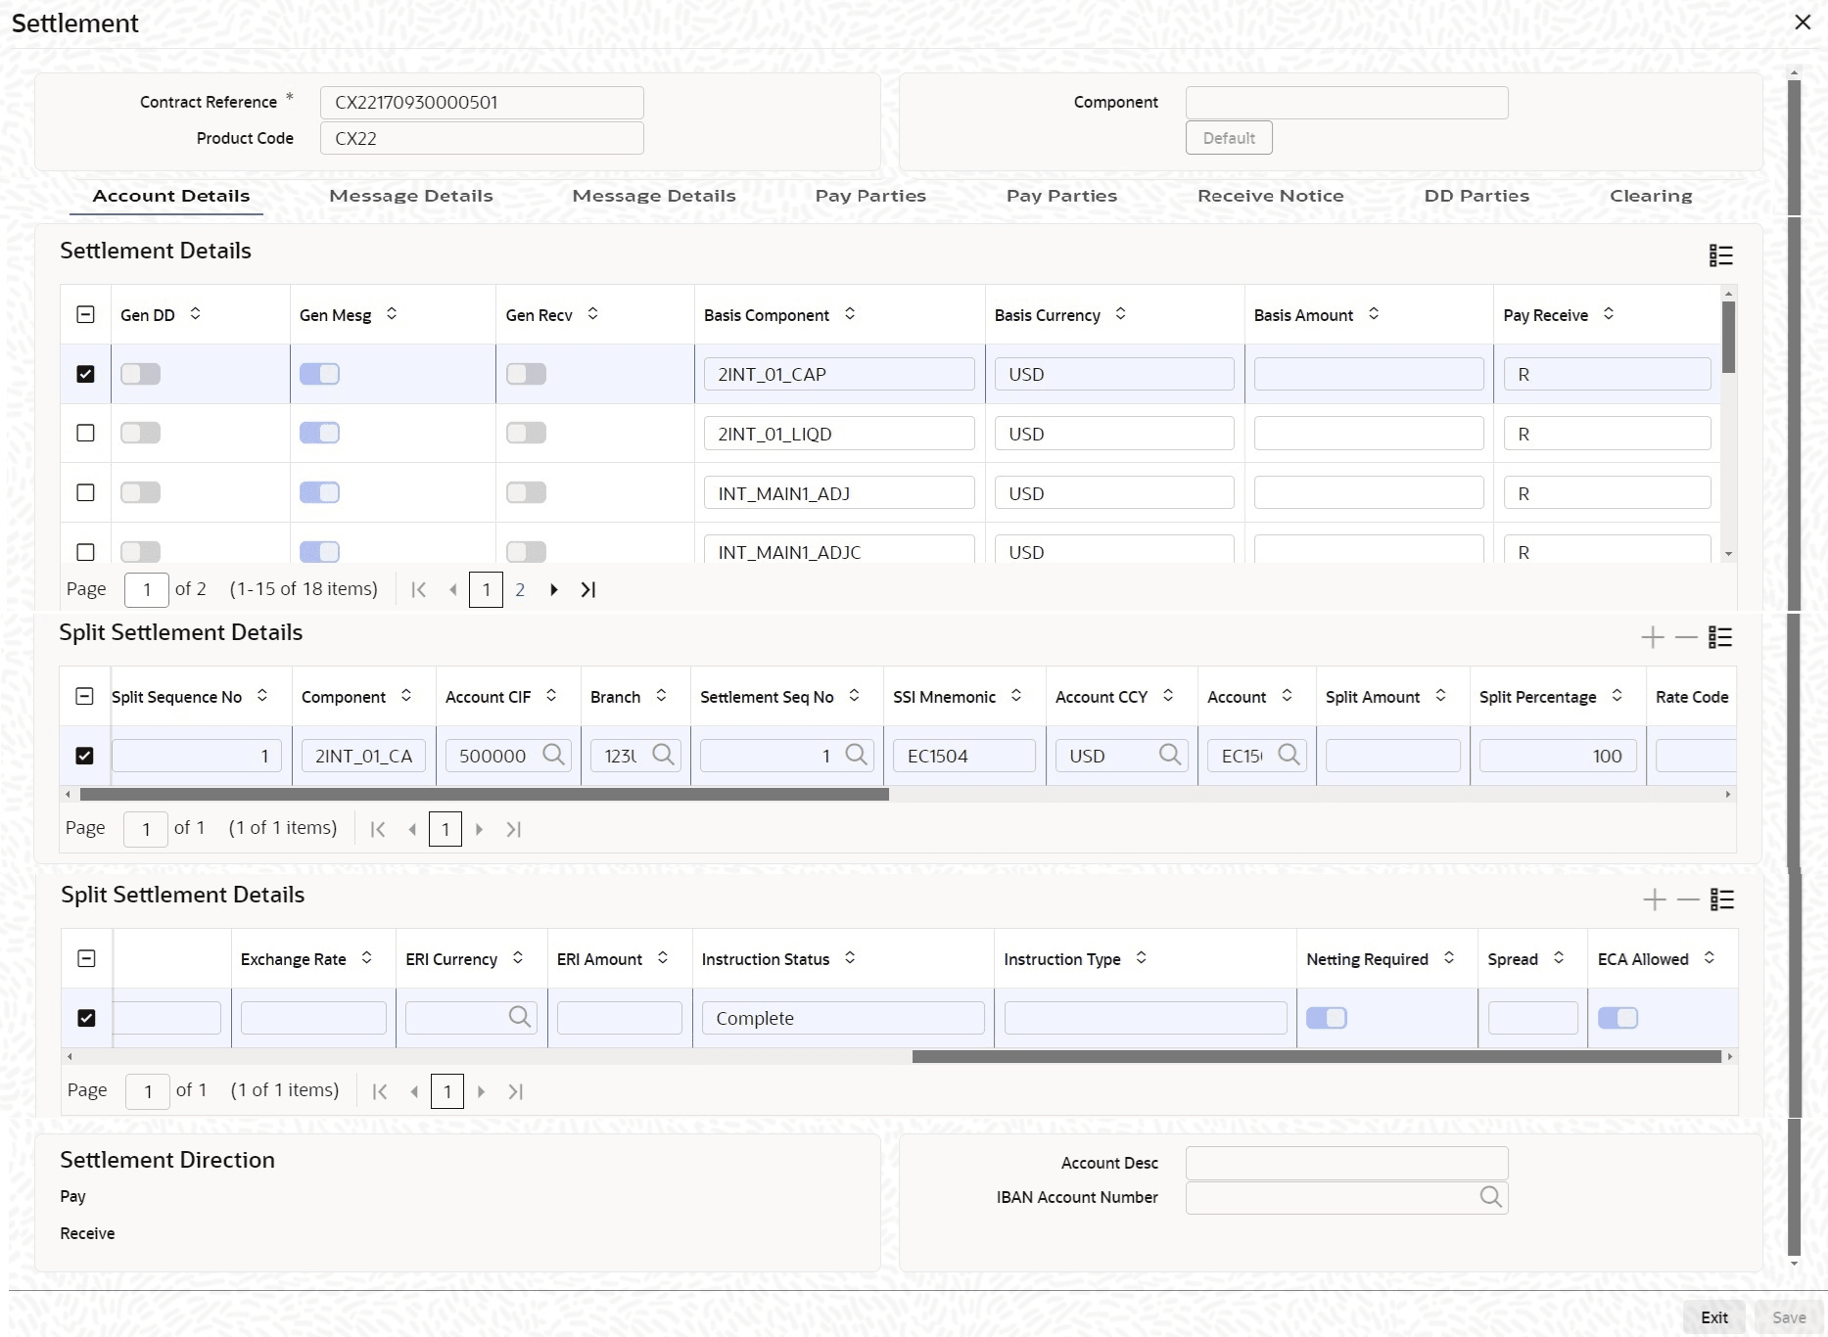
Task: Go to page 2 of Settlement Details
Action: (x=520, y=589)
